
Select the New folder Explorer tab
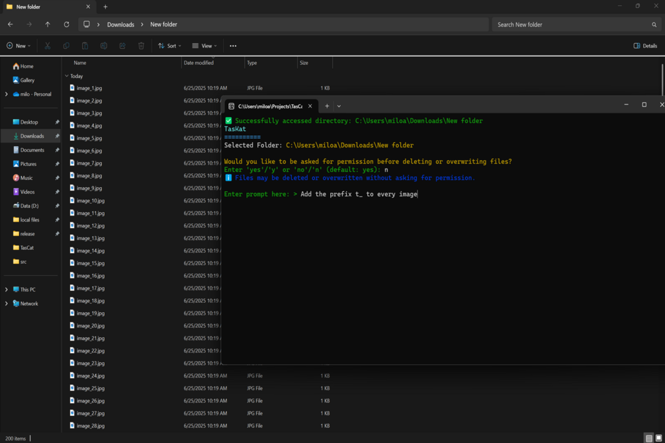click(49, 7)
